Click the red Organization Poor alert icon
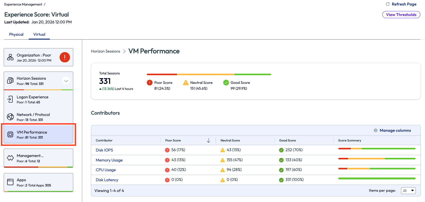The height and width of the screenshot is (202, 425). [65, 57]
